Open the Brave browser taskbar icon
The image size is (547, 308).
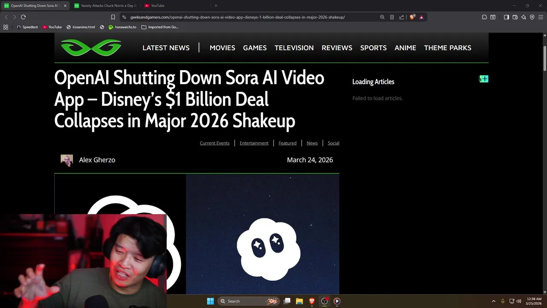click(312, 301)
